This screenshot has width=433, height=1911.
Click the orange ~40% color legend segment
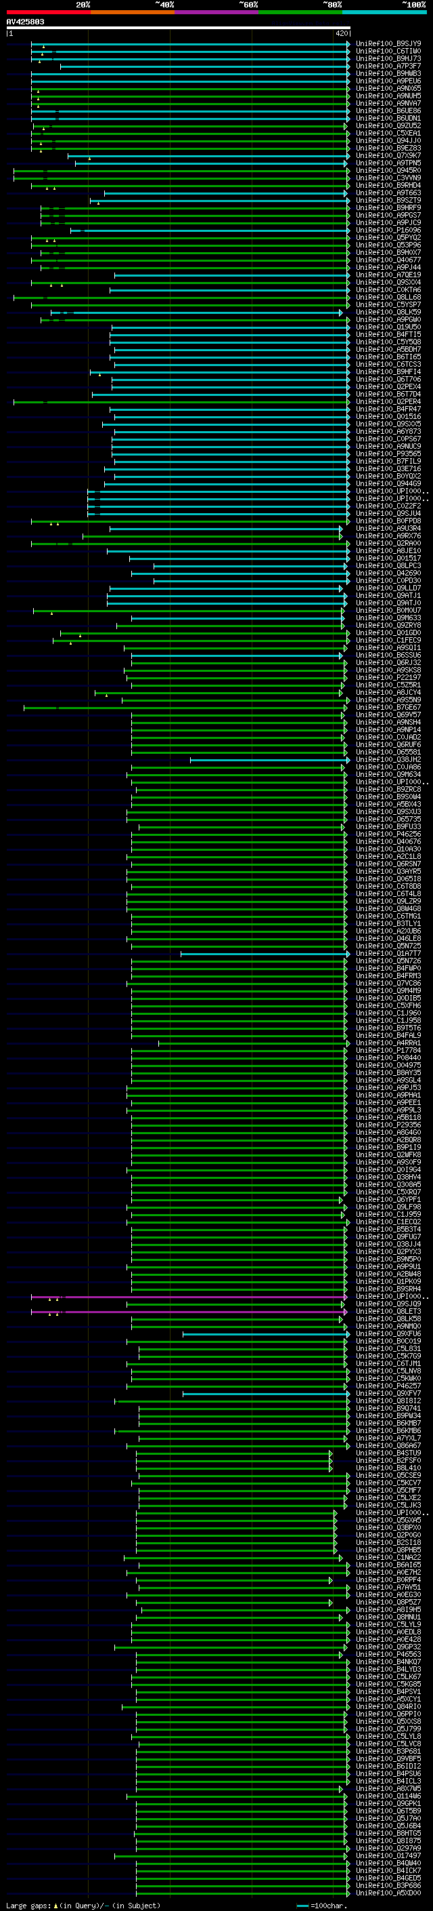pos(133,12)
